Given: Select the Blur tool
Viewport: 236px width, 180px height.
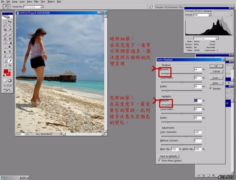Looking at the screenshot, I should [x=5, y=47].
